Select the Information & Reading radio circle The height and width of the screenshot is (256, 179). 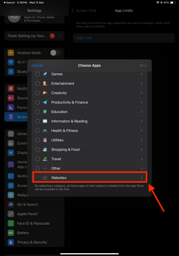point(37,121)
